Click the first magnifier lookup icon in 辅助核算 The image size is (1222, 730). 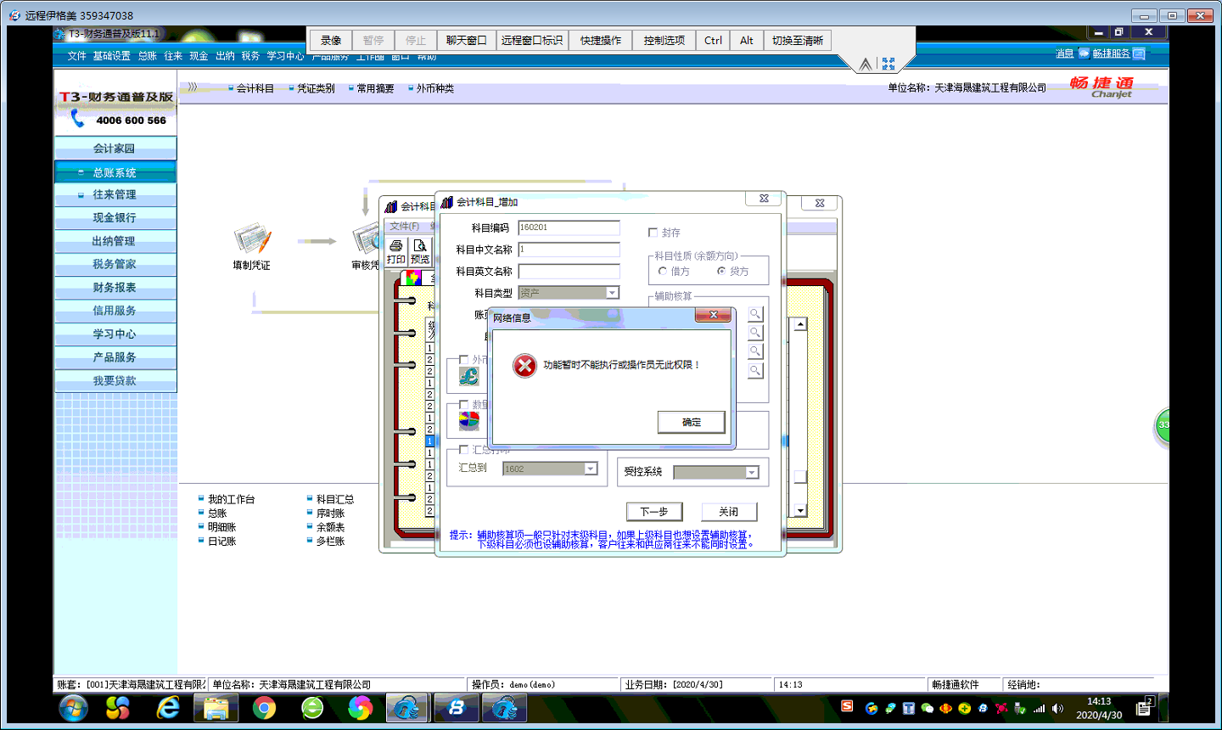[x=755, y=314]
